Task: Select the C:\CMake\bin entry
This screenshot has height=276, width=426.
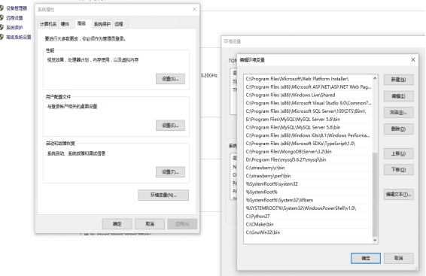Action: click(x=308, y=224)
